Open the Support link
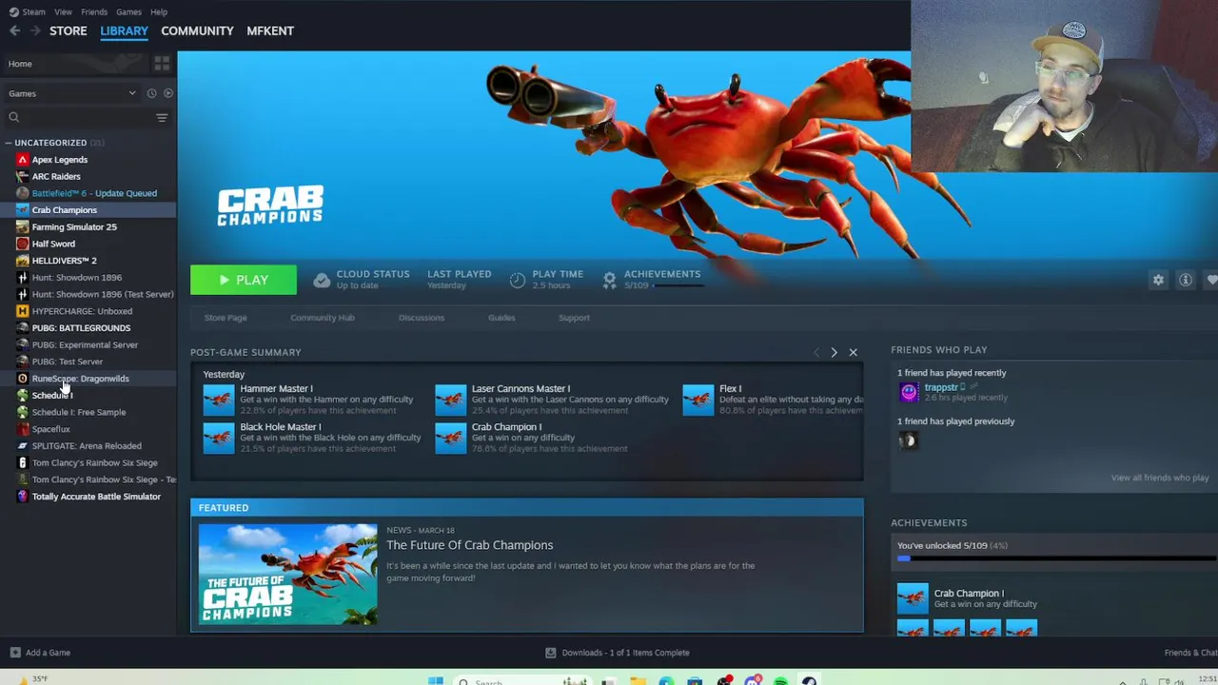This screenshot has height=685, width=1218. (x=574, y=318)
